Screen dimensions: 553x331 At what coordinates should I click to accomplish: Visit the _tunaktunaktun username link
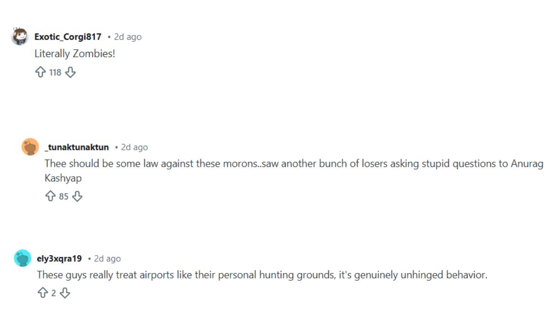pyautogui.click(x=77, y=147)
